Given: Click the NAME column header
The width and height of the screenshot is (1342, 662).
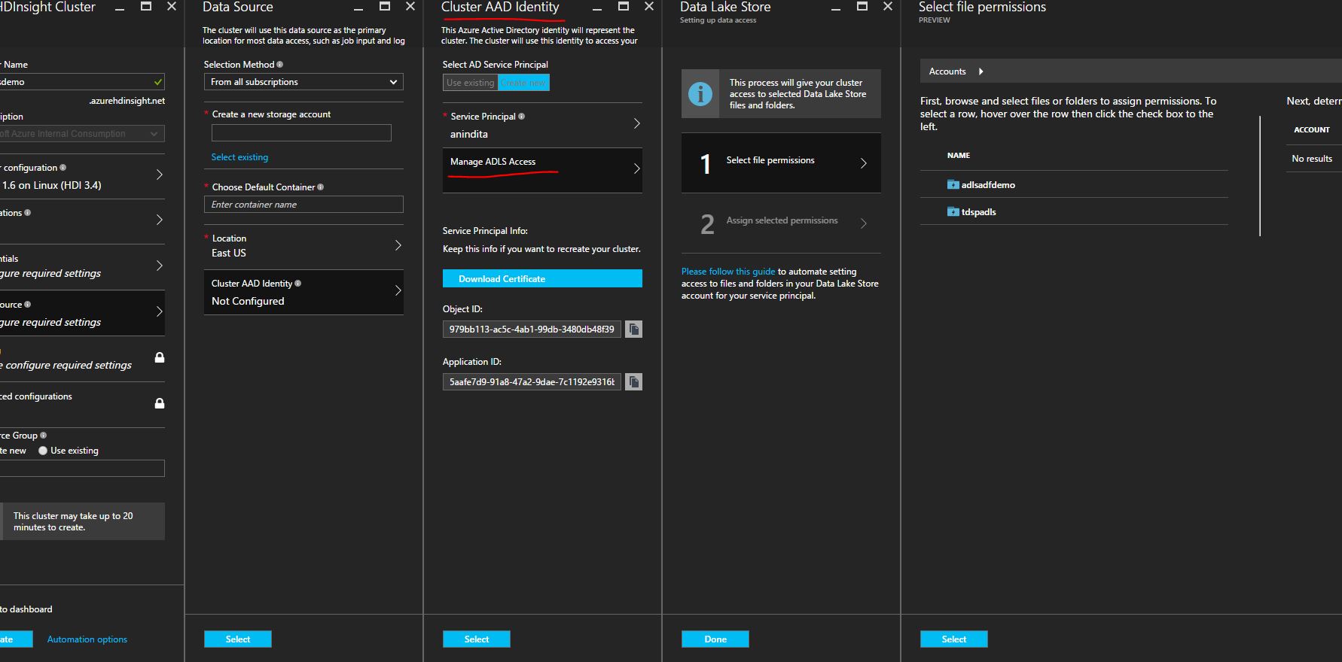Looking at the screenshot, I should coord(959,156).
